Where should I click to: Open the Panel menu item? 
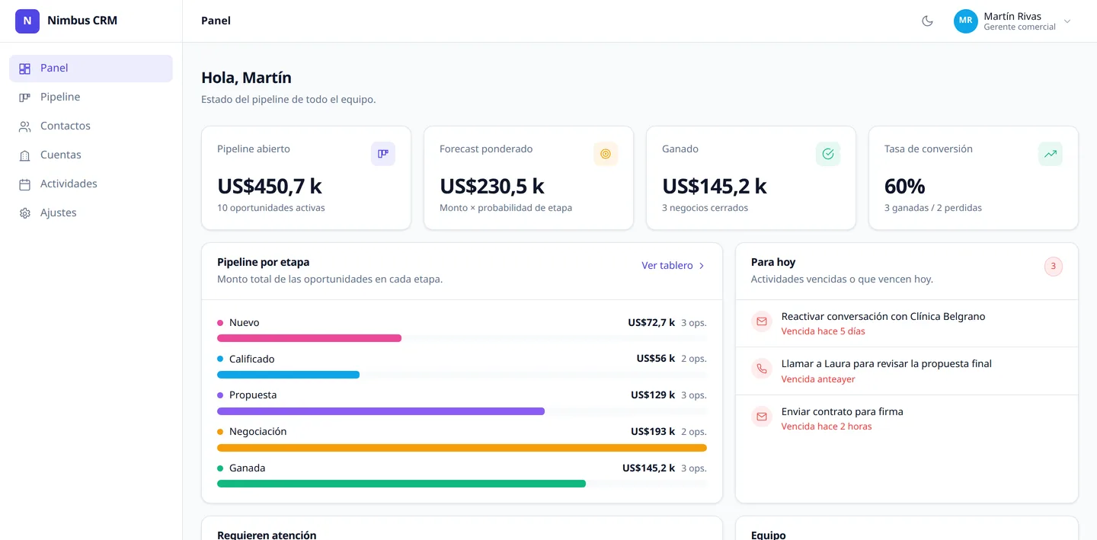click(91, 69)
